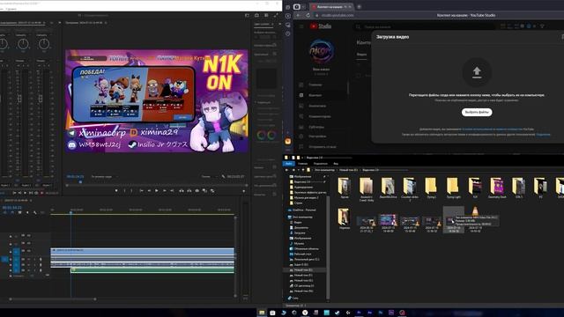Open File Explorer from the taskbar
564x317 pixels.
pyautogui.click(x=262, y=313)
